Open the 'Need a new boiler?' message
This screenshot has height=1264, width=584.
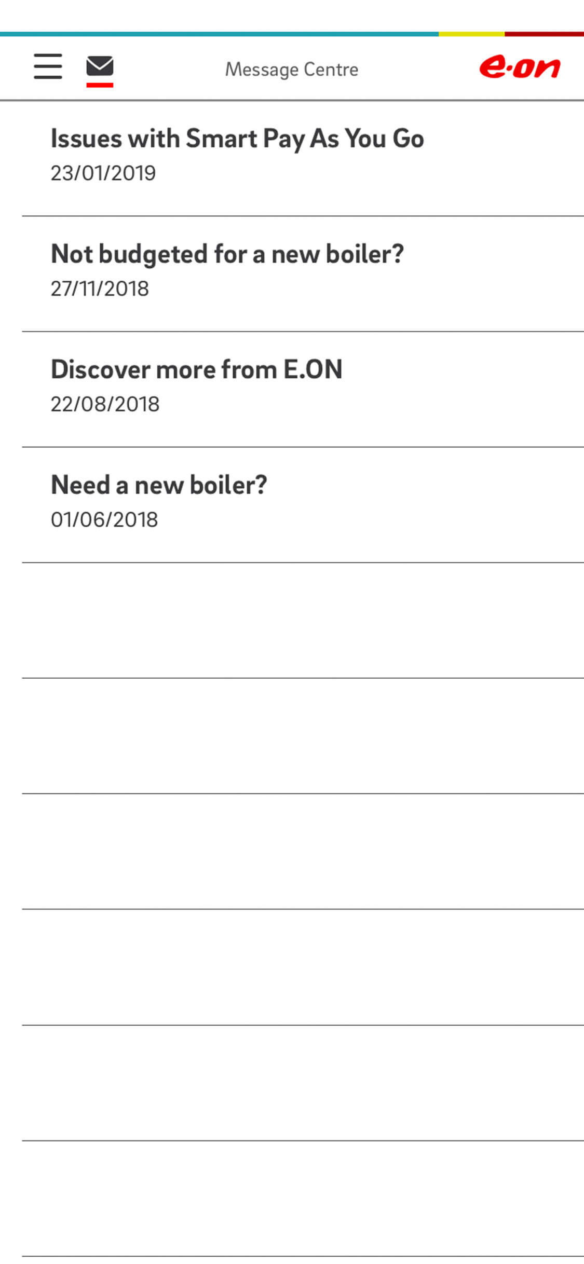pyautogui.click(x=159, y=485)
